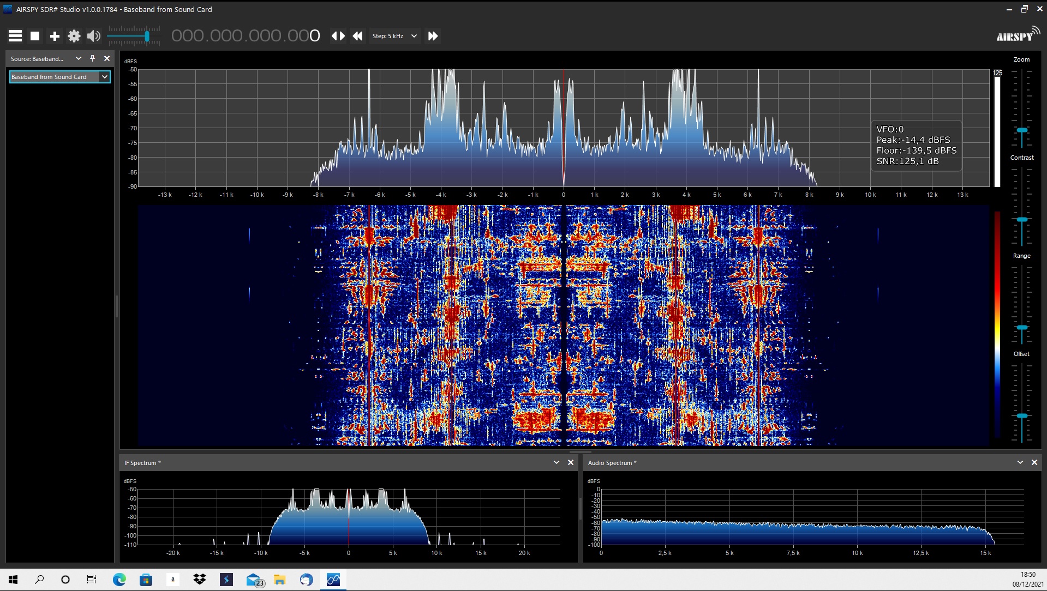Click the Source: Baseband panel title
This screenshot has width=1047, height=591.
[37, 59]
